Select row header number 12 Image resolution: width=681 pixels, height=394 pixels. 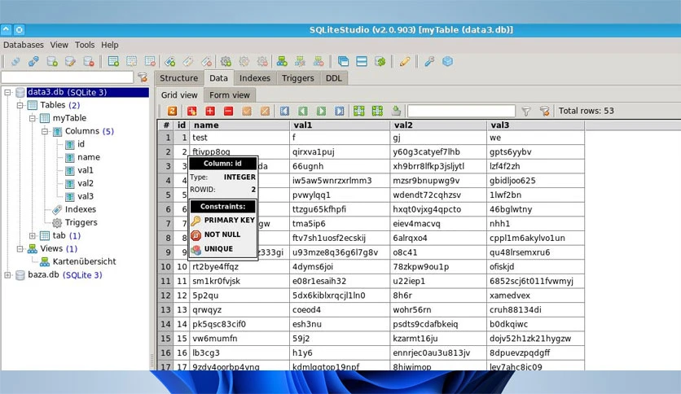pyautogui.click(x=166, y=295)
